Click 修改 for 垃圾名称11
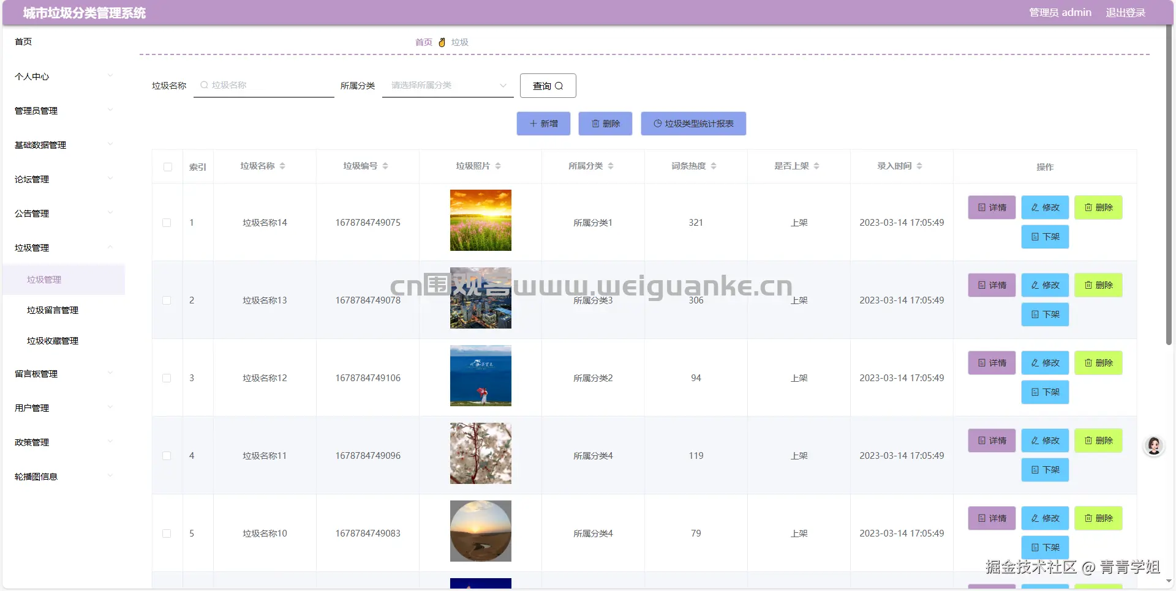The width and height of the screenshot is (1176, 591). coord(1045,440)
